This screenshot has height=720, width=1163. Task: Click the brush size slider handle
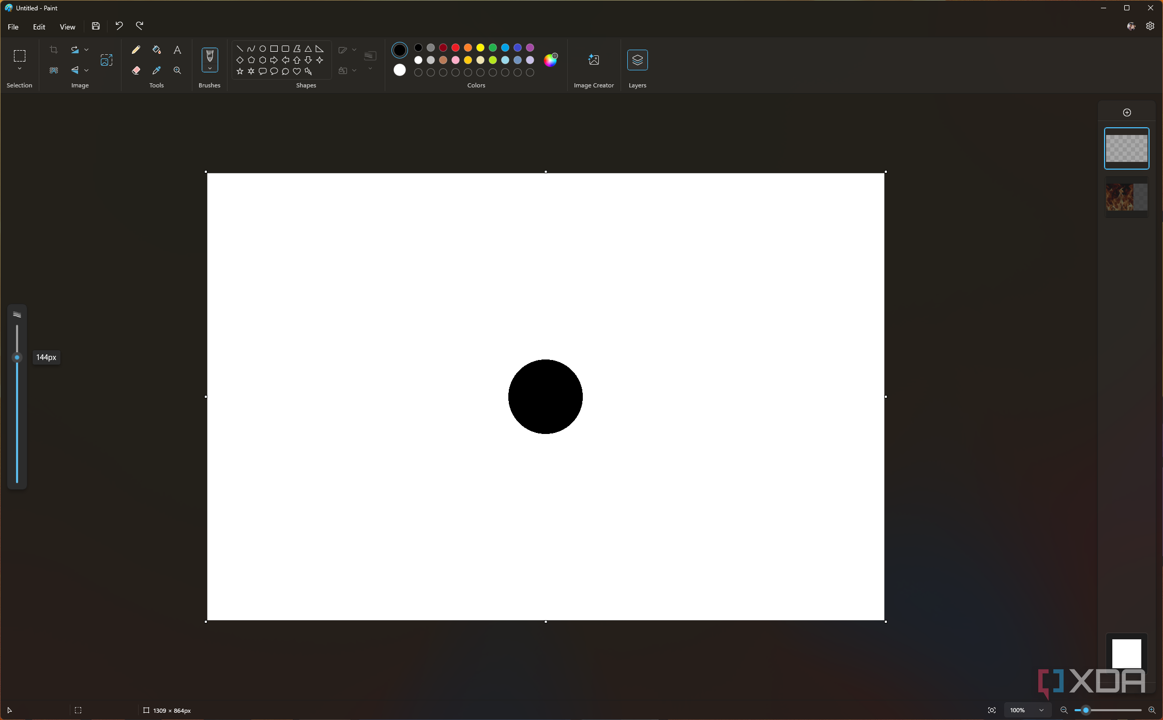tap(17, 357)
